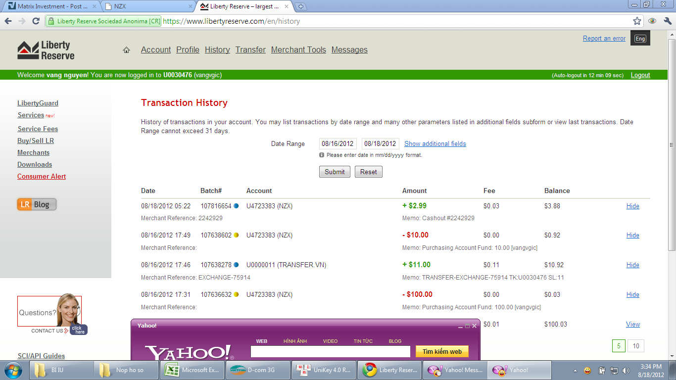Open the BI IU folder in taskbar
This screenshot has height=380, width=676.
point(62,370)
